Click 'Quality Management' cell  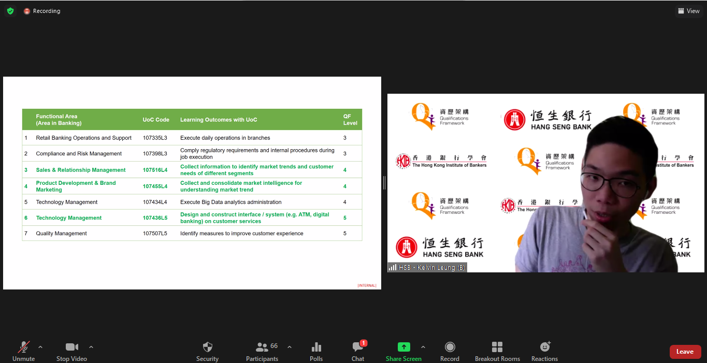61,234
